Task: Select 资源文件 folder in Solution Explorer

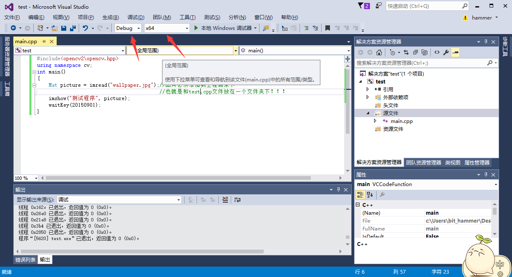Action: coord(393,129)
